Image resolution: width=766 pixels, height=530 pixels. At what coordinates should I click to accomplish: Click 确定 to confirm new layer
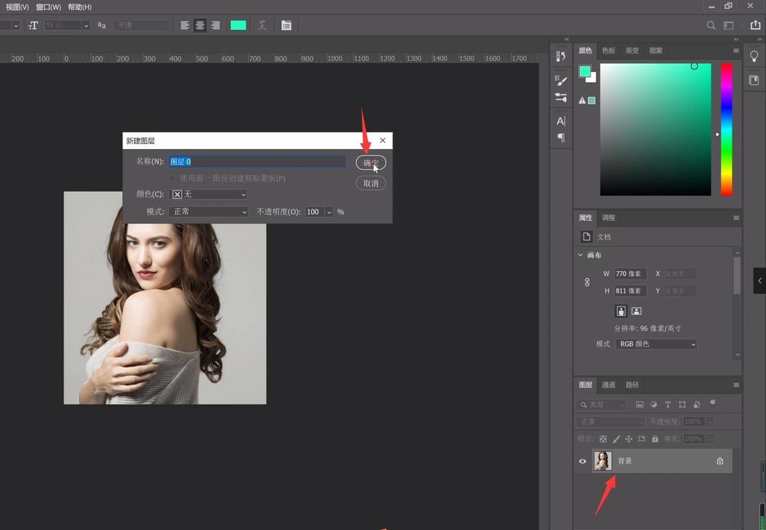(371, 163)
